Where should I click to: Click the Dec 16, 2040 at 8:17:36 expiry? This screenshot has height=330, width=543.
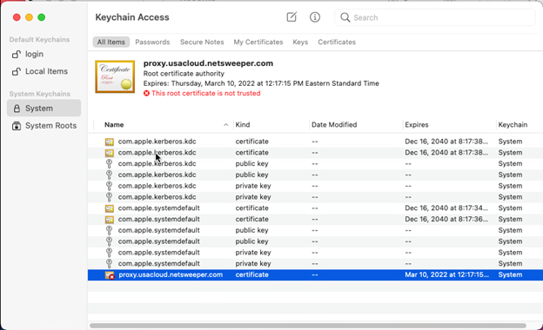[446, 219]
